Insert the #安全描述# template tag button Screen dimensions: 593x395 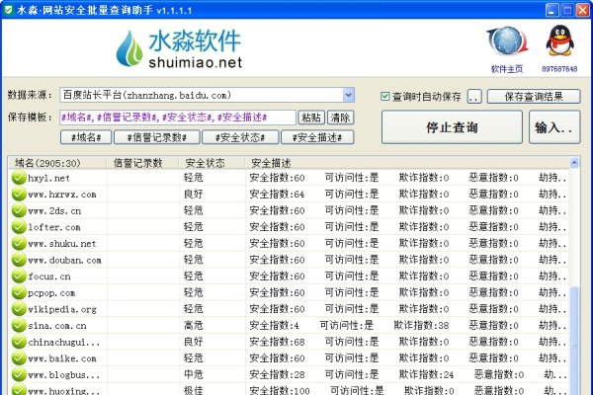(x=317, y=137)
